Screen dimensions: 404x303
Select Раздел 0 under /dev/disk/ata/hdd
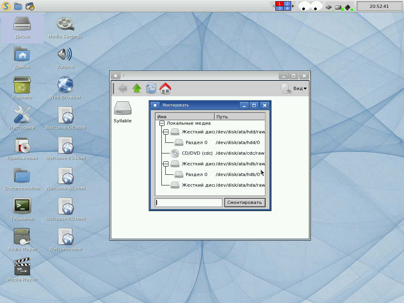point(196,142)
